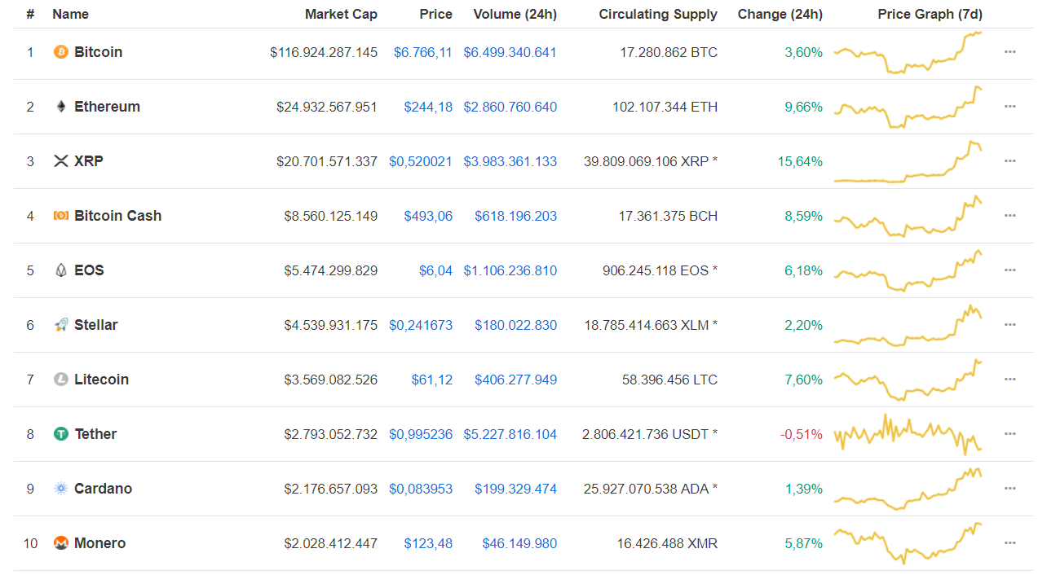Sort by the # rank column header

[30, 14]
